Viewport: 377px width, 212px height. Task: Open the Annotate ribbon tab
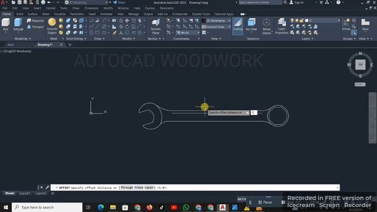(x=106, y=14)
